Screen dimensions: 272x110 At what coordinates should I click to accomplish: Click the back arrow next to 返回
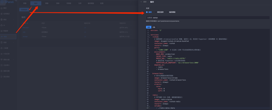[141, 2]
